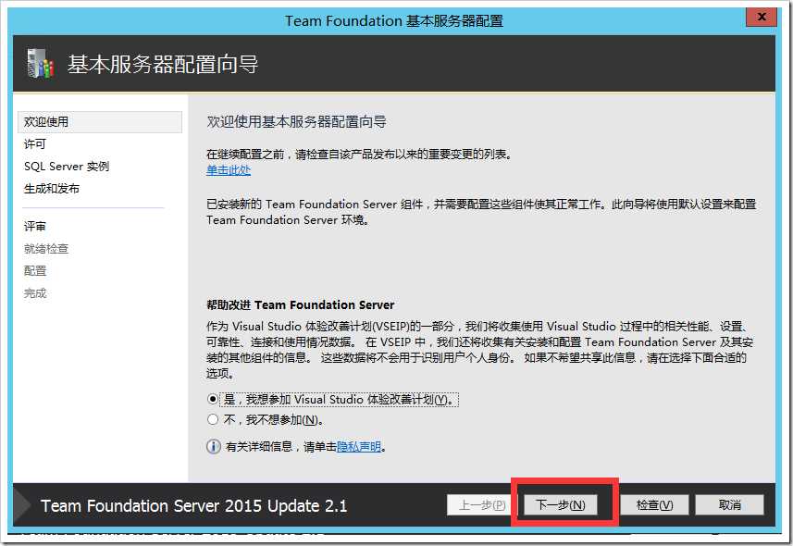Click the info icon beside privacy statement

(x=214, y=446)
